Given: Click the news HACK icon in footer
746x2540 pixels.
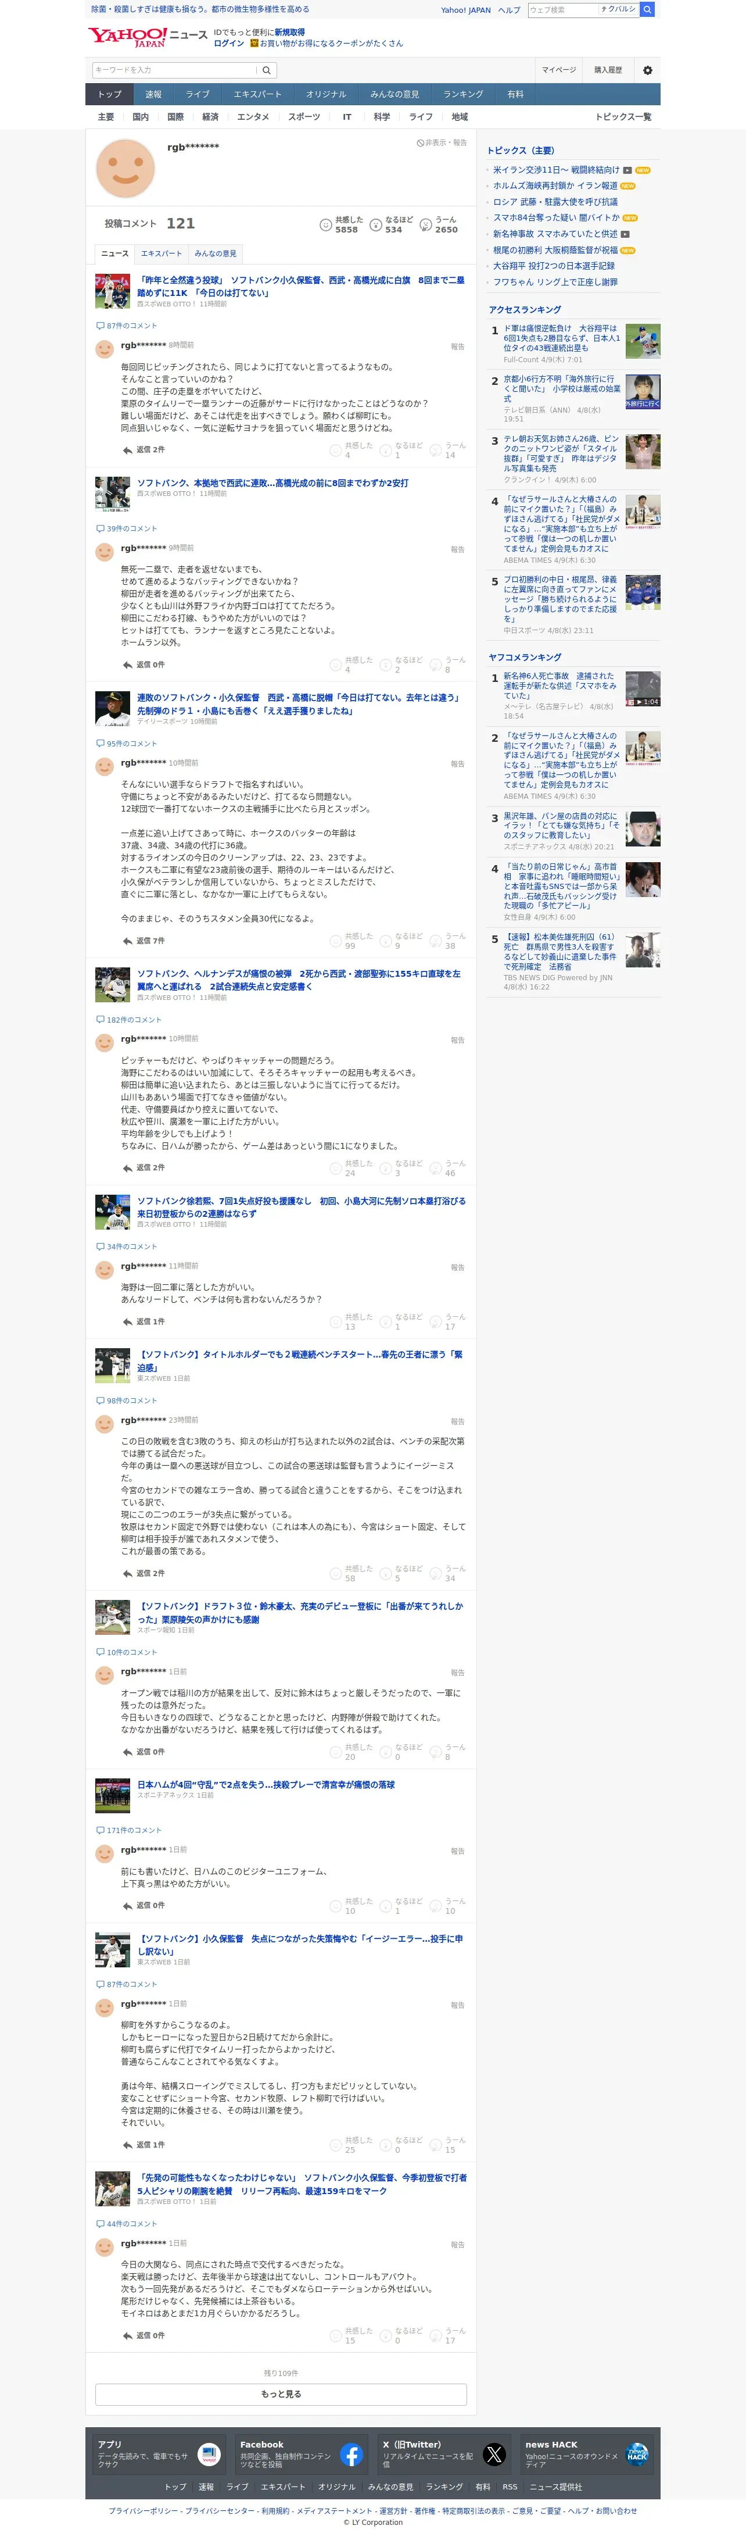Looking at the screenshot, I should point(637,2454).
